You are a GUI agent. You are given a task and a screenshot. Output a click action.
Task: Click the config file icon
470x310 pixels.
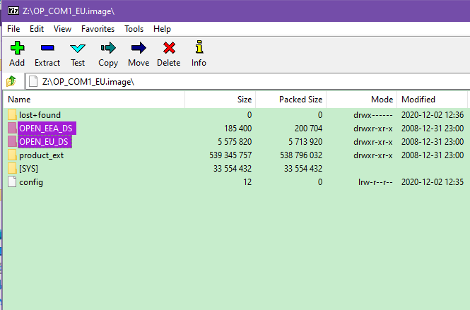12,181
